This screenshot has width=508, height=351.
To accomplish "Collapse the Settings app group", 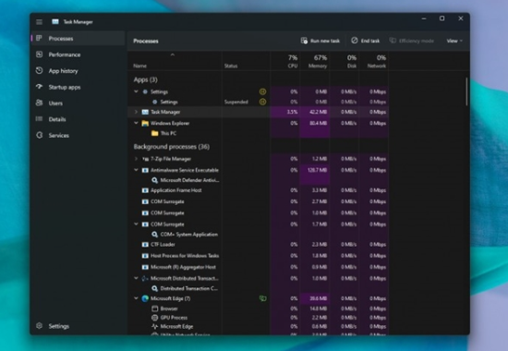I will pos(136,91).
